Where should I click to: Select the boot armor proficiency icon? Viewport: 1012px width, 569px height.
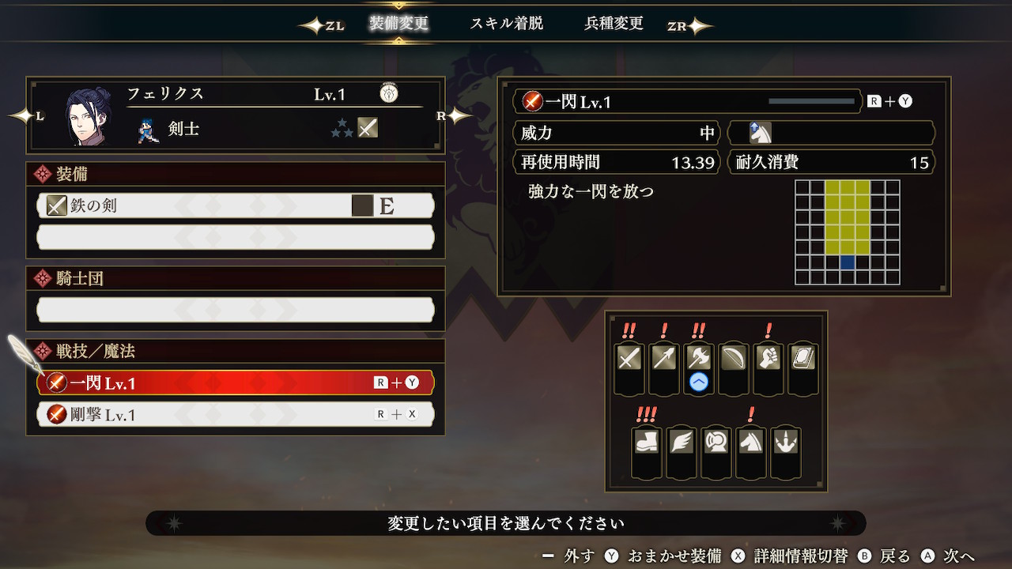pyautogui.click(x=647, y=441)
